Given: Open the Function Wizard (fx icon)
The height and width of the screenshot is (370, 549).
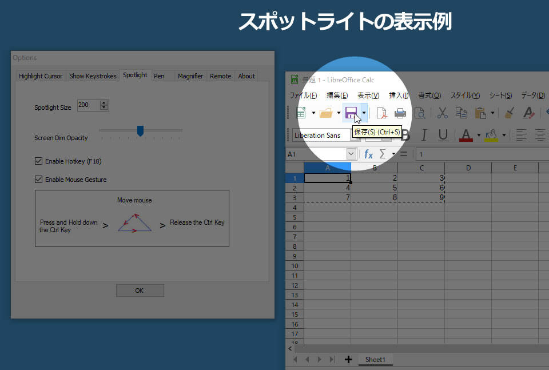Looking at the screenshot, I should click(368, 153).
